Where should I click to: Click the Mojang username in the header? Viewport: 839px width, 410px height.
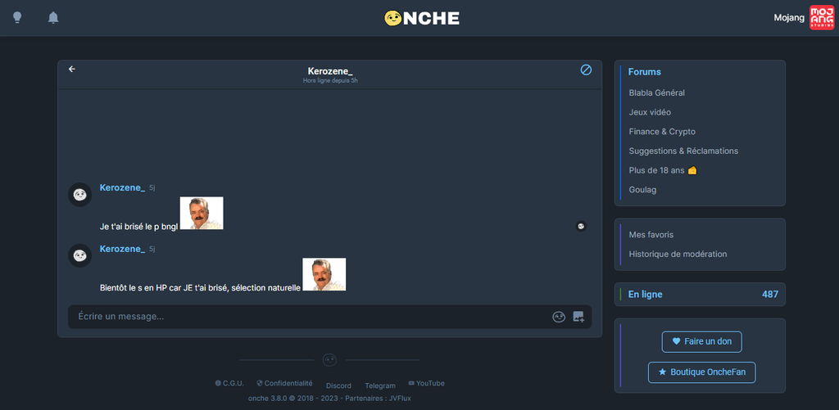point(789,18)
